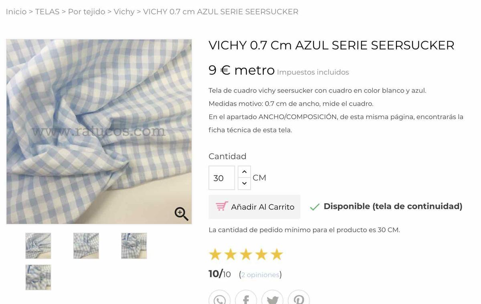Image resolution: width=481 pixels, height=304 pixels.
Task: Share product via WhatsApp icon
Action: 220,299
